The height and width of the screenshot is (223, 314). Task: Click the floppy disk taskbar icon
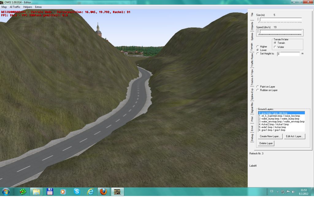click(50, 192)
